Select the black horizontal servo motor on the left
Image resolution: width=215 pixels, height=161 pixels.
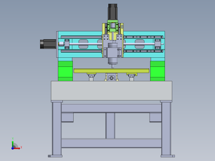(x=48, y=44)
